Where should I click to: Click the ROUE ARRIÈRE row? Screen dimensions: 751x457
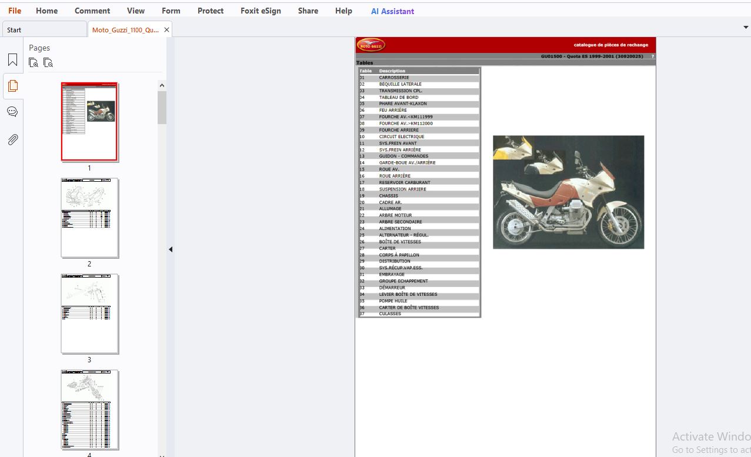click(419, 176)
